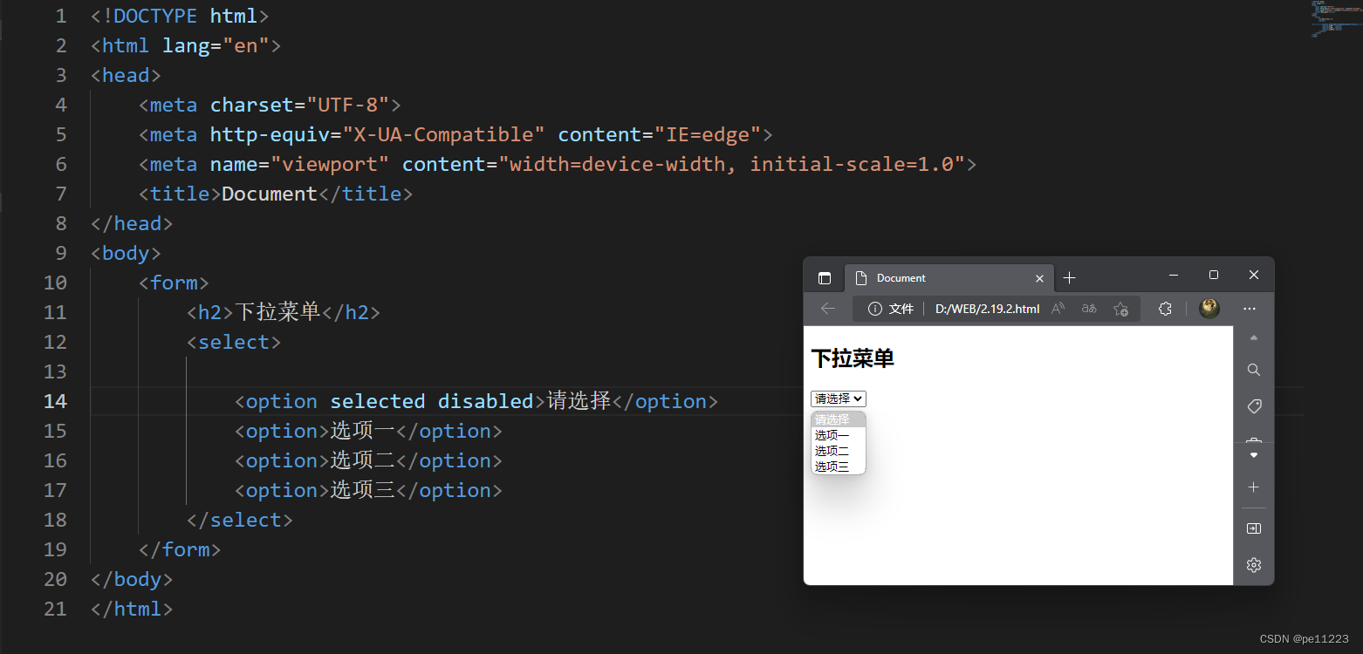Click 选项一 text on code line 15
This screenshot has width=1363, height=654.
click(363, 431)
